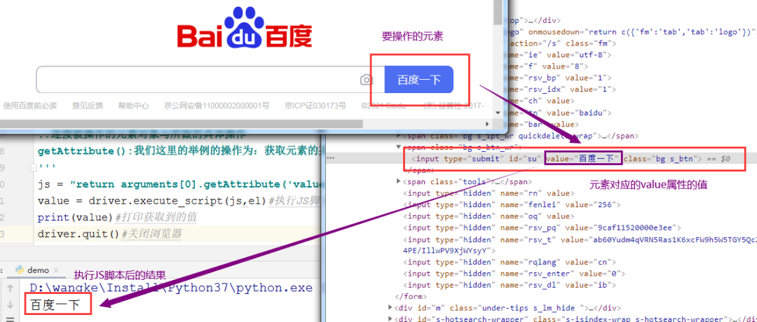Select the hidden input name="rn" row

tap(488, 192)
